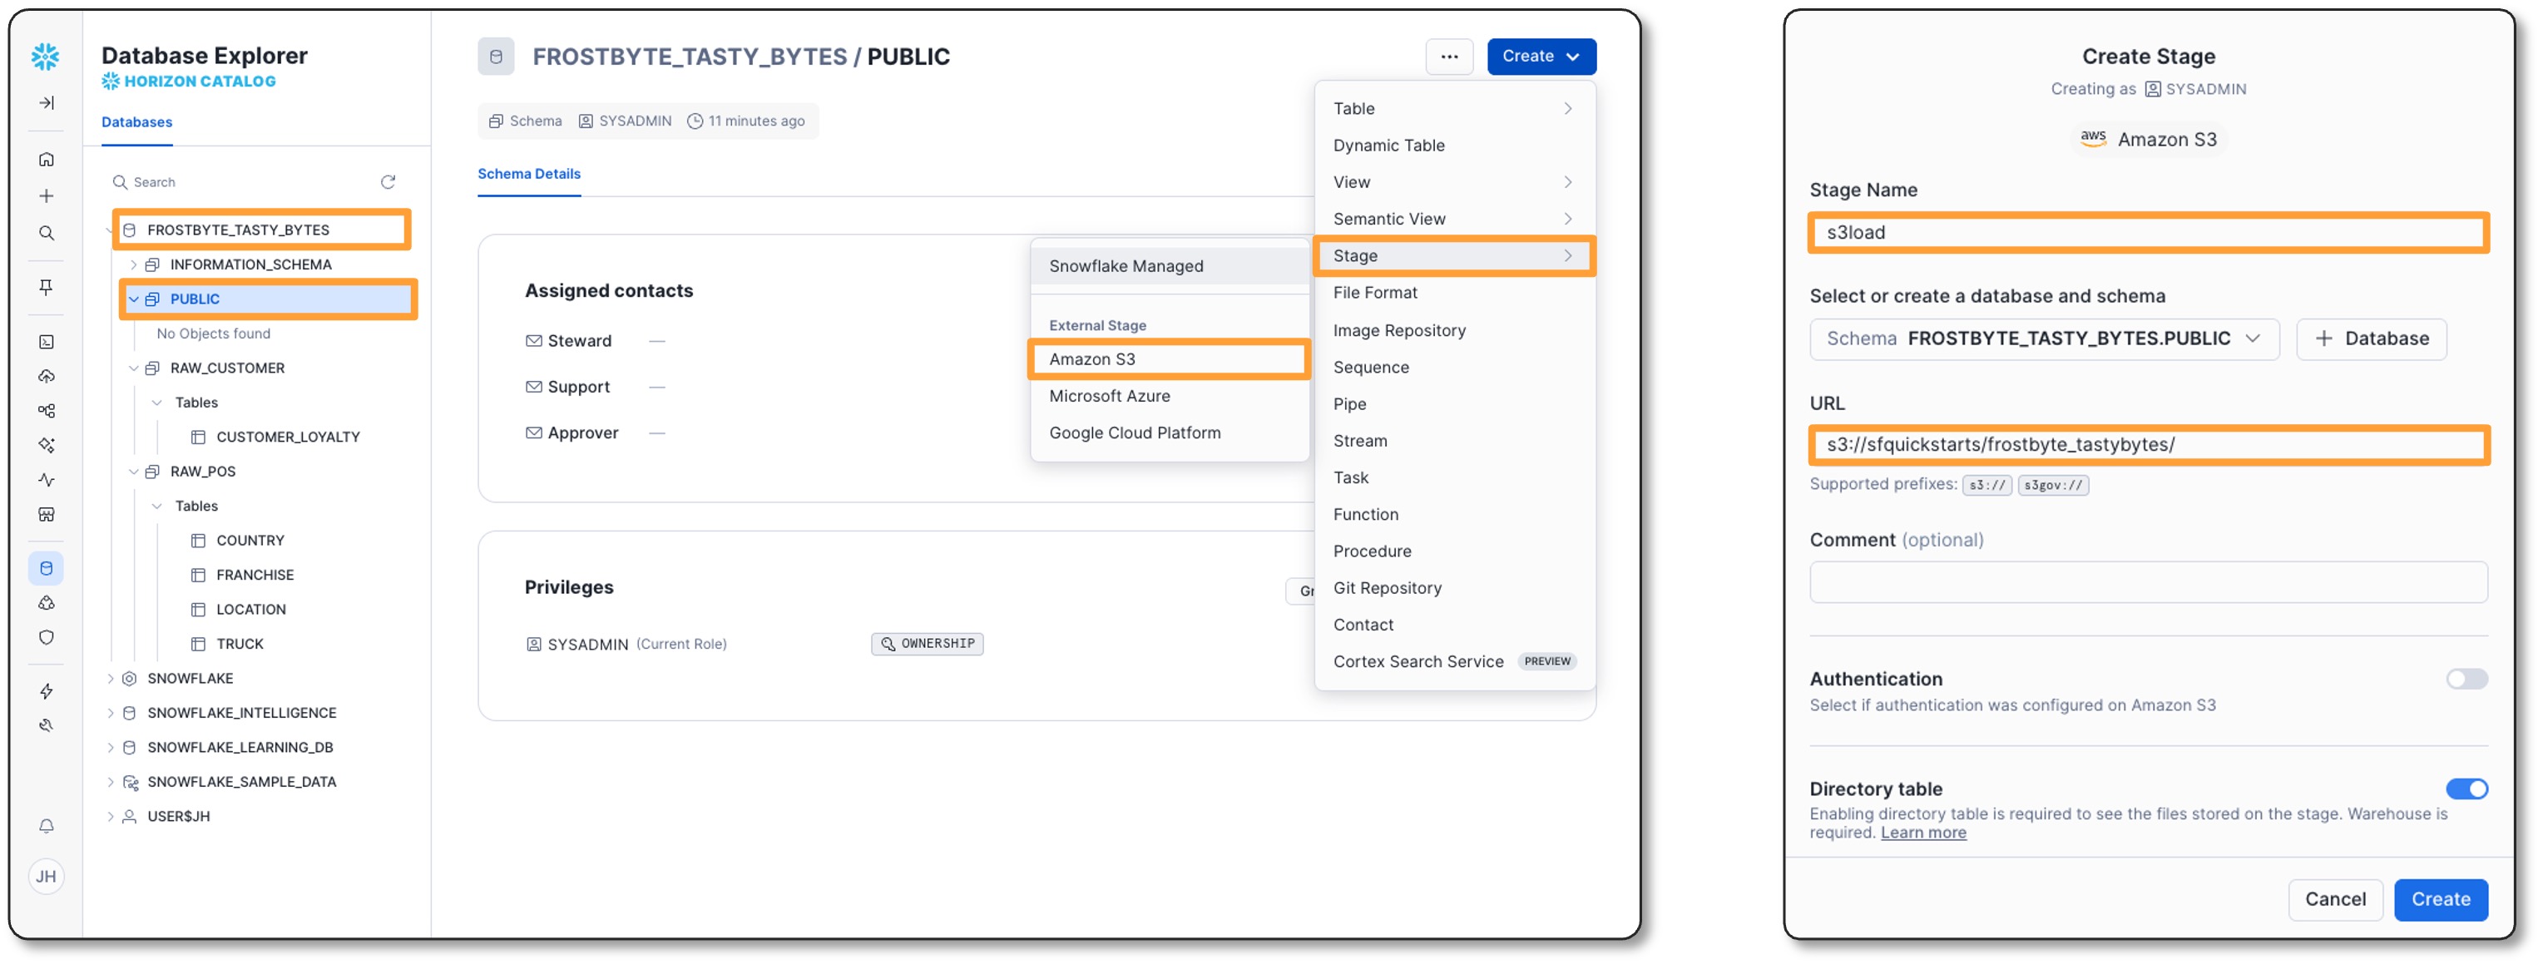Expand the SNOWFLAKE_SAMPLE_DATA database
This screenshot has height=964, width=2543.
pyautogui.click(x=111, y=782)
